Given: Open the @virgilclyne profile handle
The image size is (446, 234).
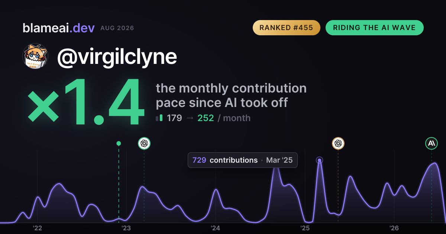Looking at the screenshot, I should coord(117,57).
